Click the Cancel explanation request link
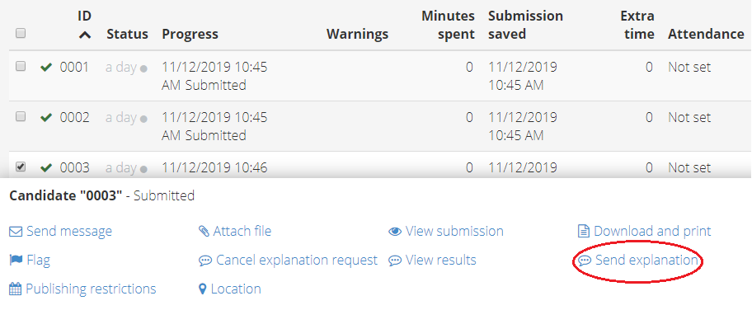 [x=297, y=260]
